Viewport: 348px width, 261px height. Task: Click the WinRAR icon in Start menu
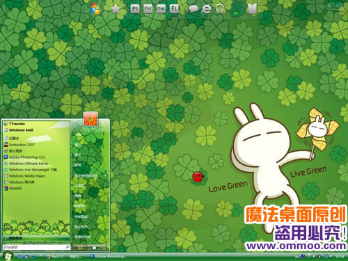tap(6, 189)
